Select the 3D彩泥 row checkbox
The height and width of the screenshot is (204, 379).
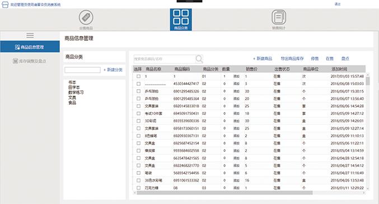coord(138,120)
